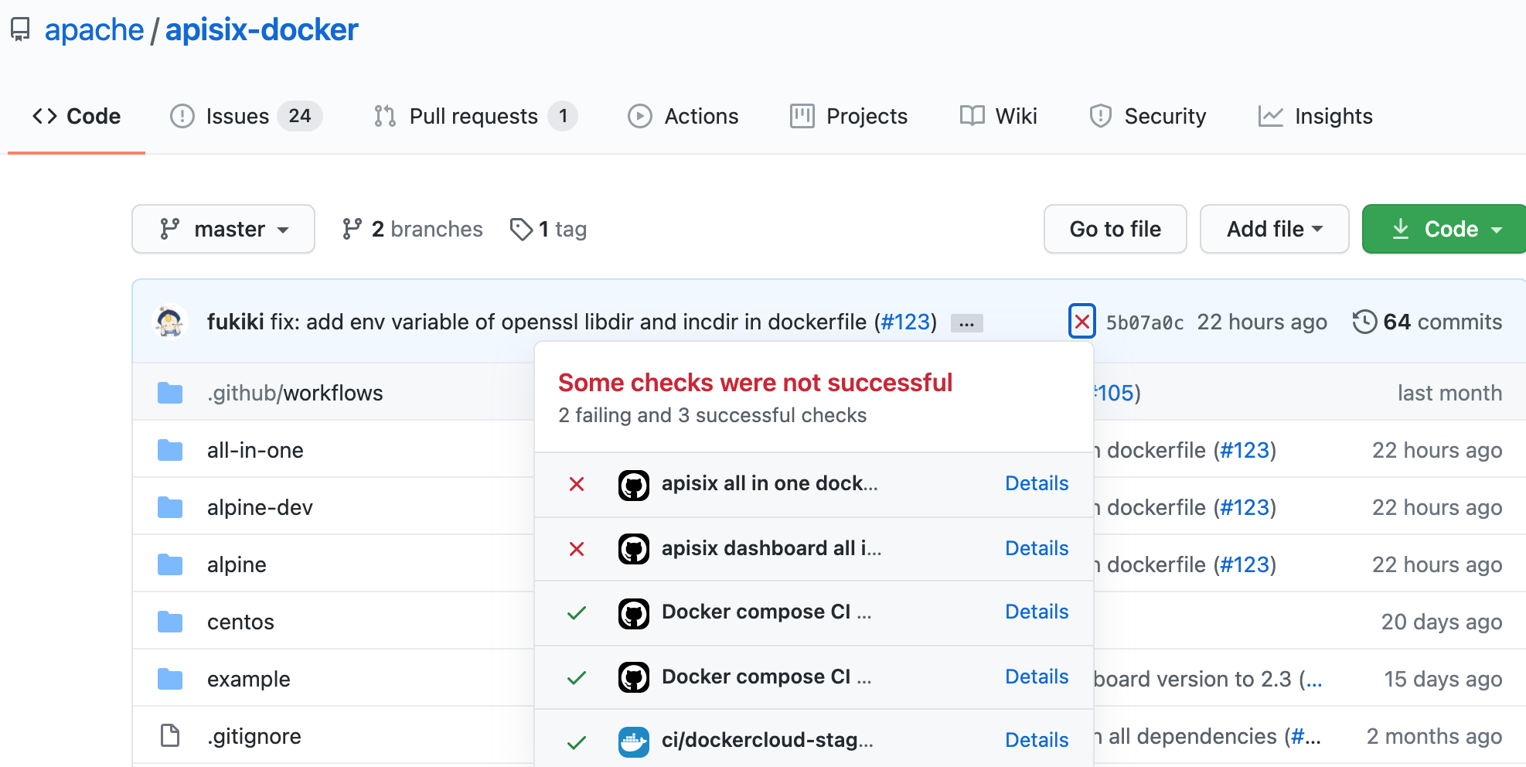Click fukiki's avatar image
The height and width of the screenshot is (767, 1526).
[x=170, y=322]
